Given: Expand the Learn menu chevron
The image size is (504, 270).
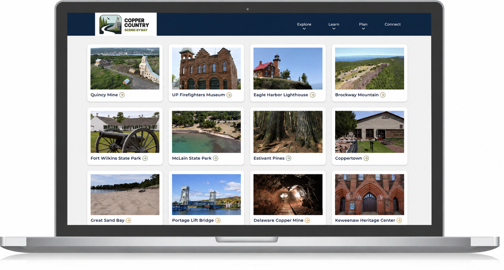Looking at the screenshot, I should click(334, 29).
